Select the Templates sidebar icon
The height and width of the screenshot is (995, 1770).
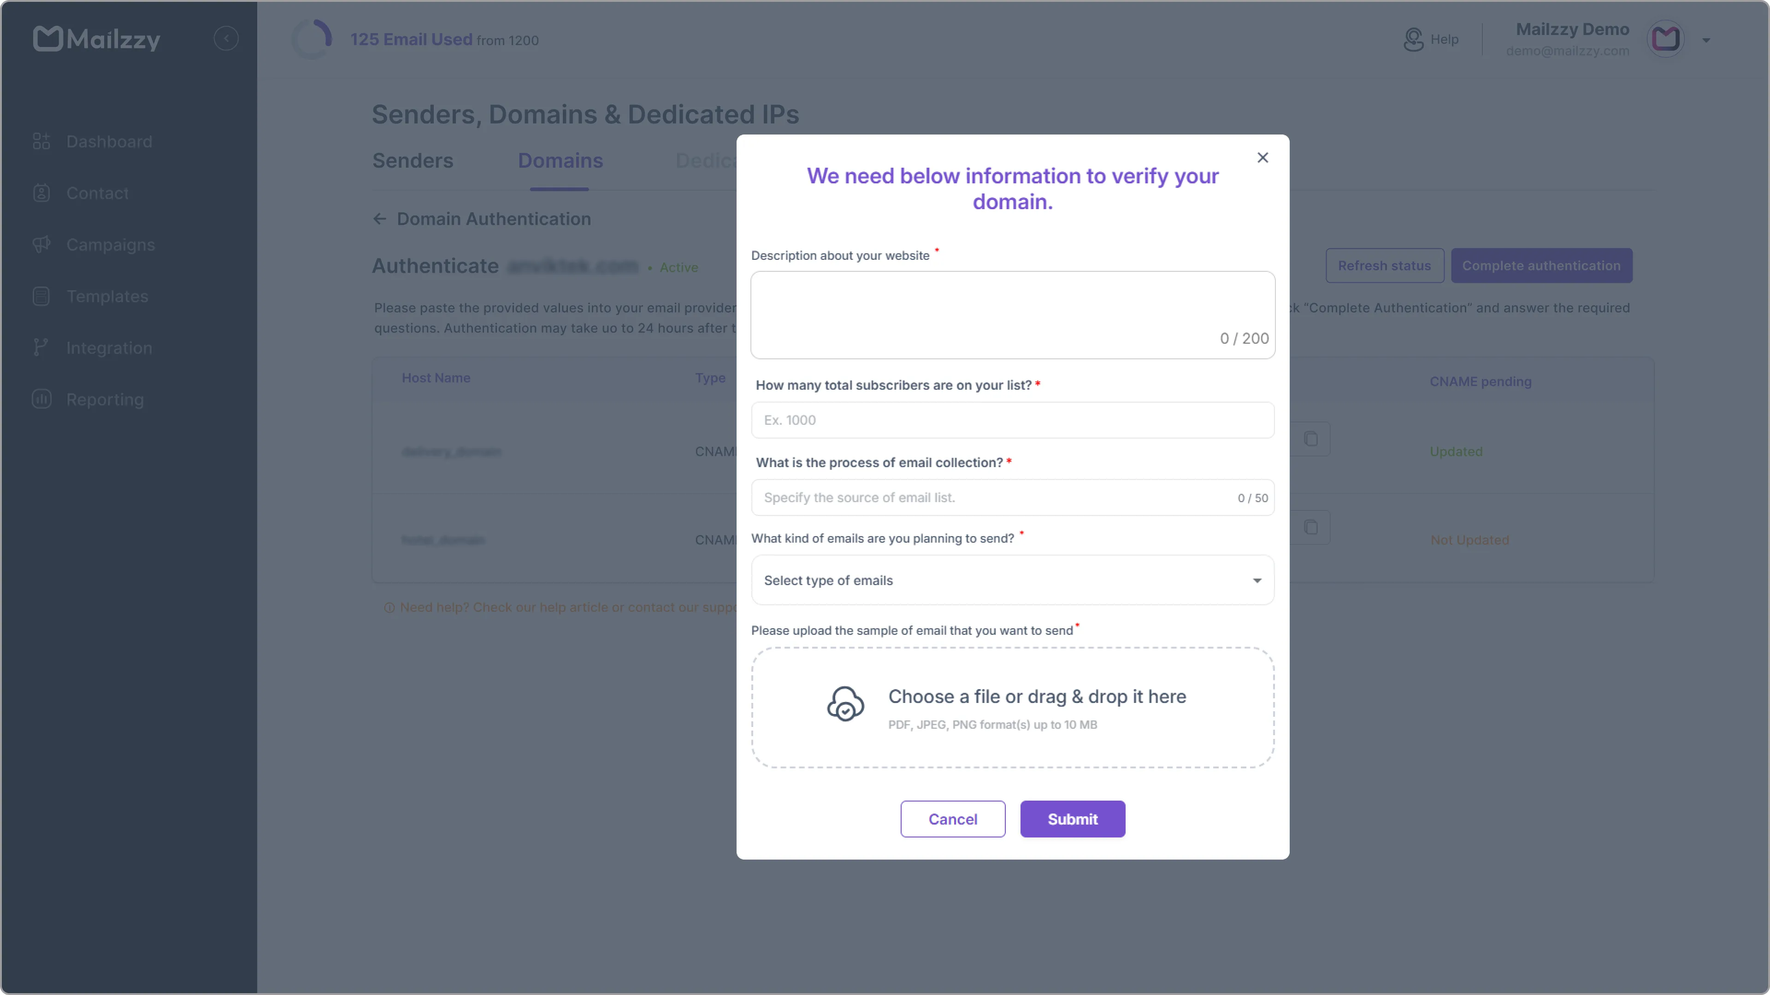(41, 296)
